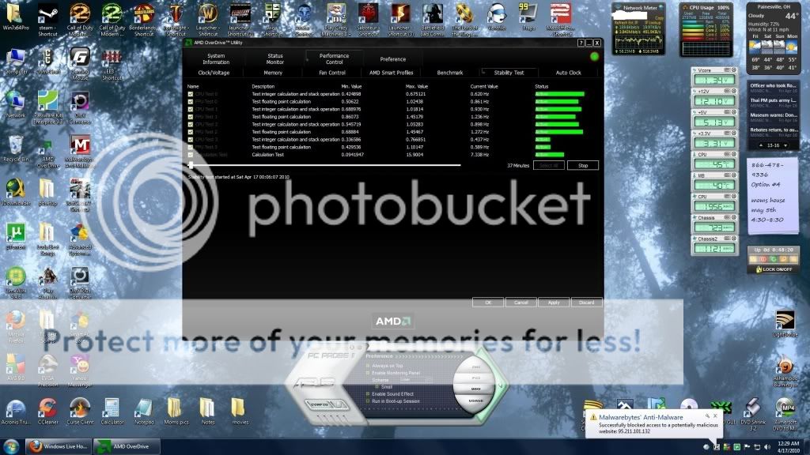810x455 pixels.
Task: Click the stability test duration slider handle
Action: (x=191, y=165)
